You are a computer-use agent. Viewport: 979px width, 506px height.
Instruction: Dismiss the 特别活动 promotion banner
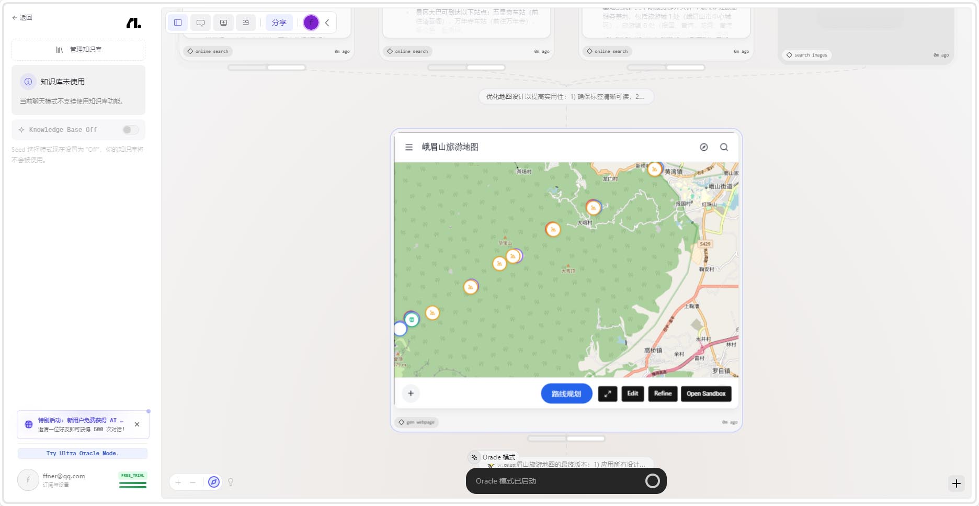pos(137,424)
